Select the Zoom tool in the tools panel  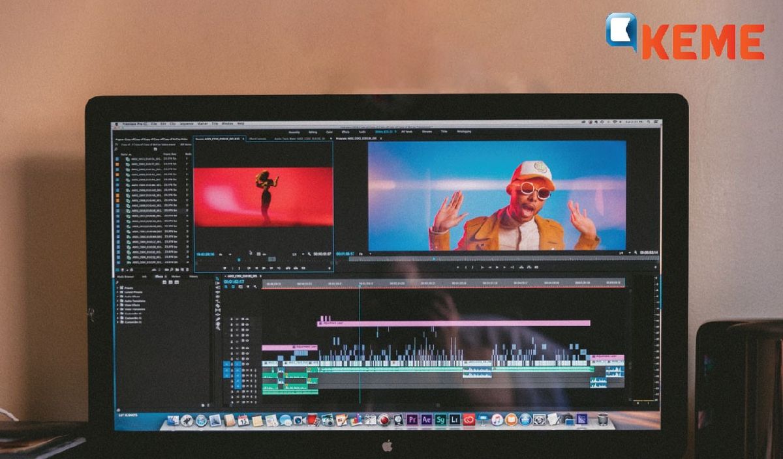pyautogui.click(x=217, y=327)
